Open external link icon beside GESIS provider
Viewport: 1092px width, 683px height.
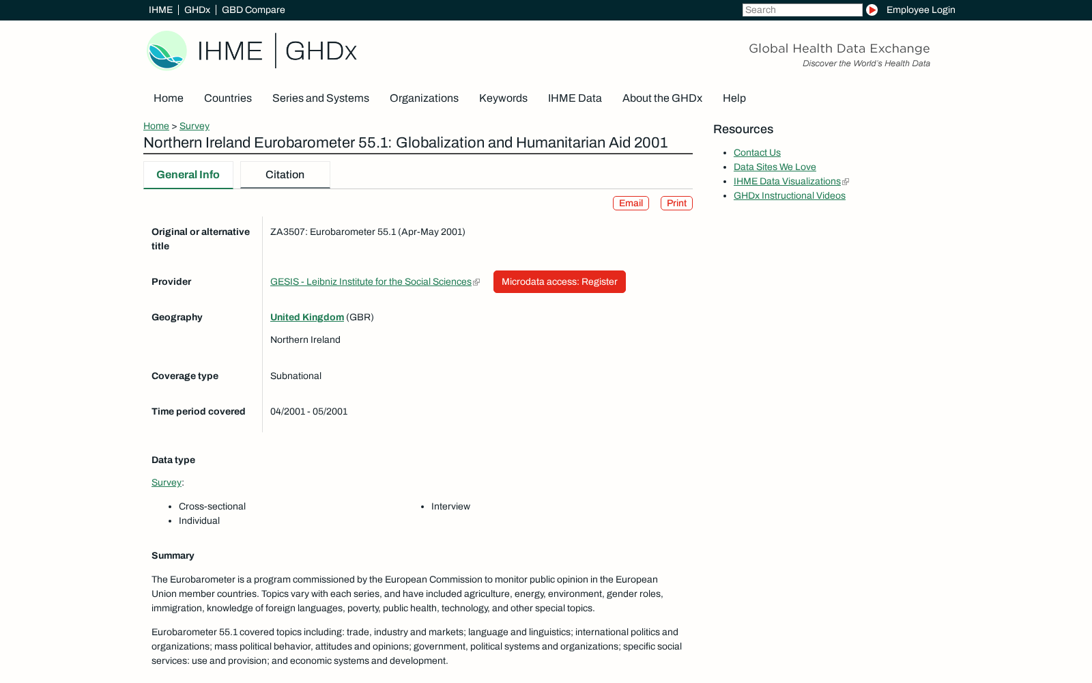[x=476, y=282]
